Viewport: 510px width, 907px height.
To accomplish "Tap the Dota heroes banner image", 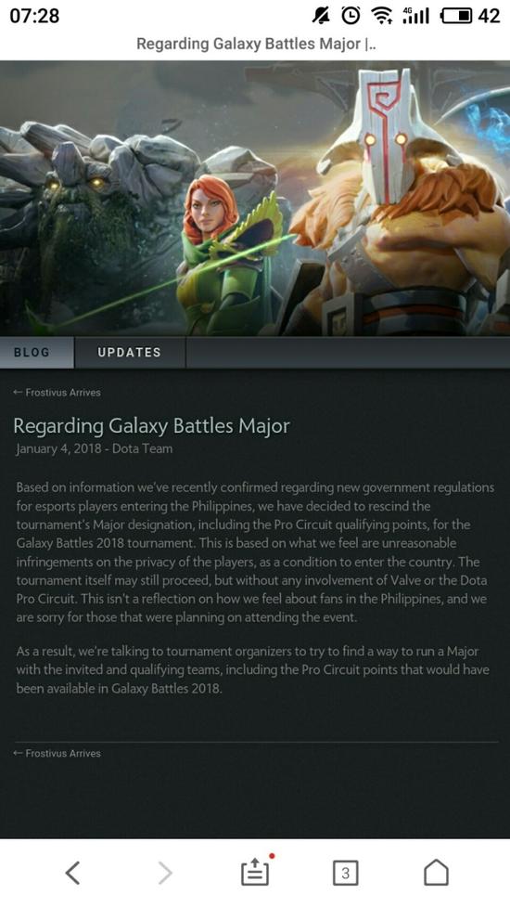I will [x=255, y=198].
